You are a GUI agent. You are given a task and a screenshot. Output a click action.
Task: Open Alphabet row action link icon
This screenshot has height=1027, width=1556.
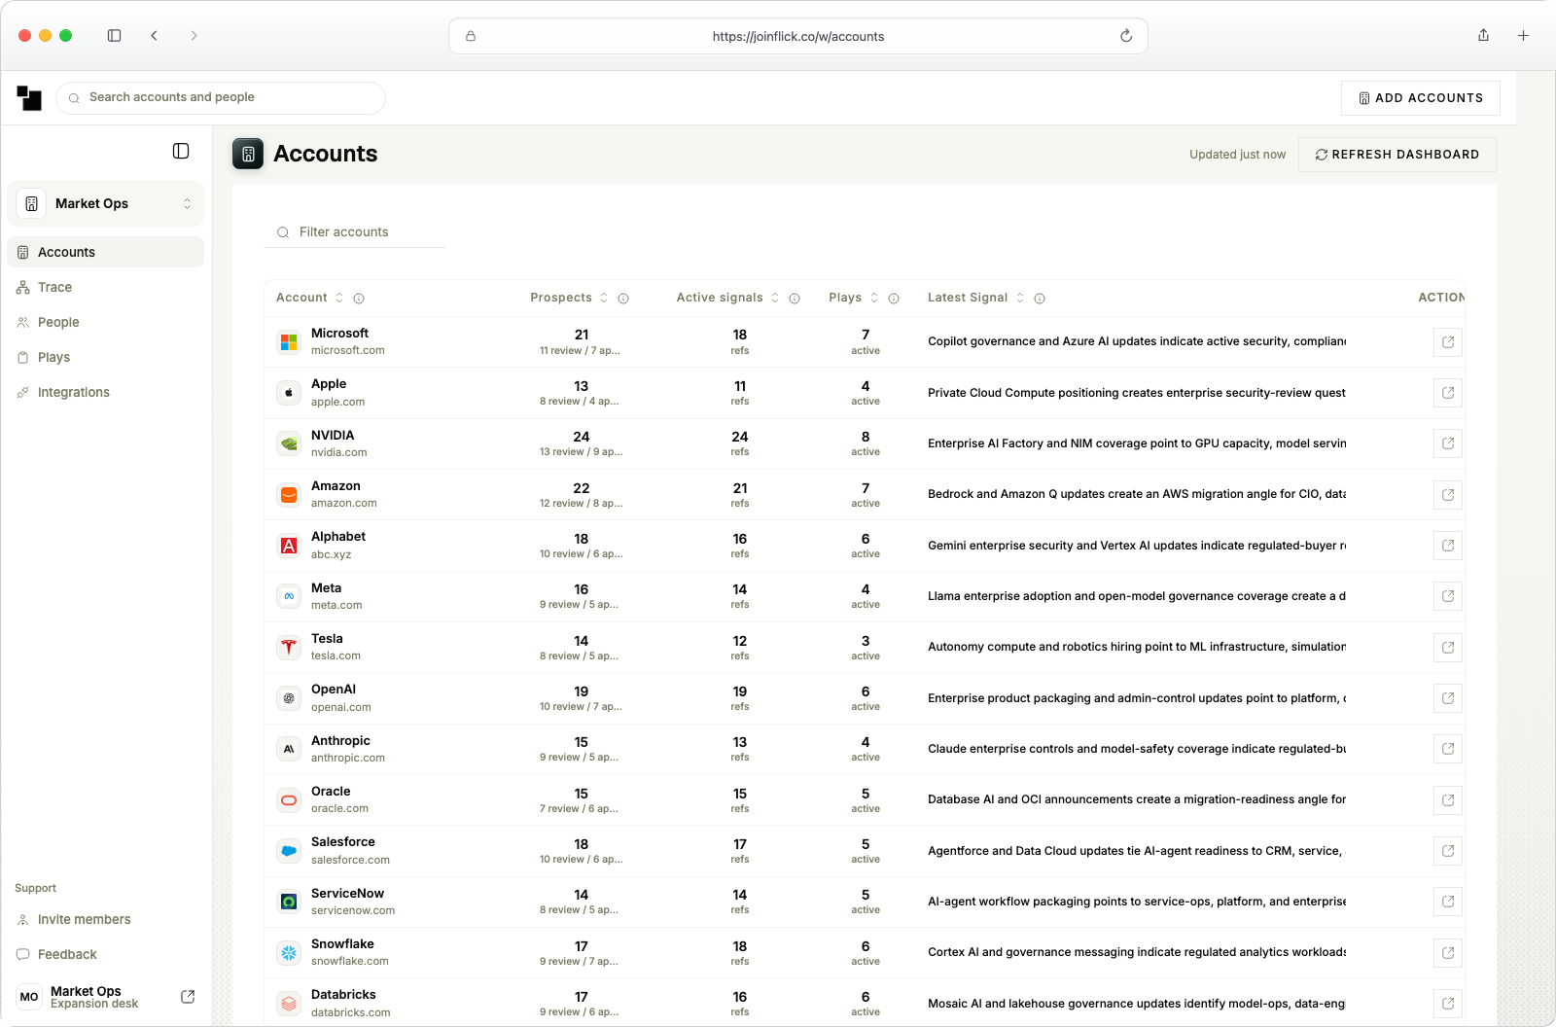(1447, 546)
